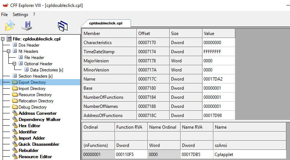Open the File menu
The width and height of the screenshot is (290, 160).
point(4,15)
